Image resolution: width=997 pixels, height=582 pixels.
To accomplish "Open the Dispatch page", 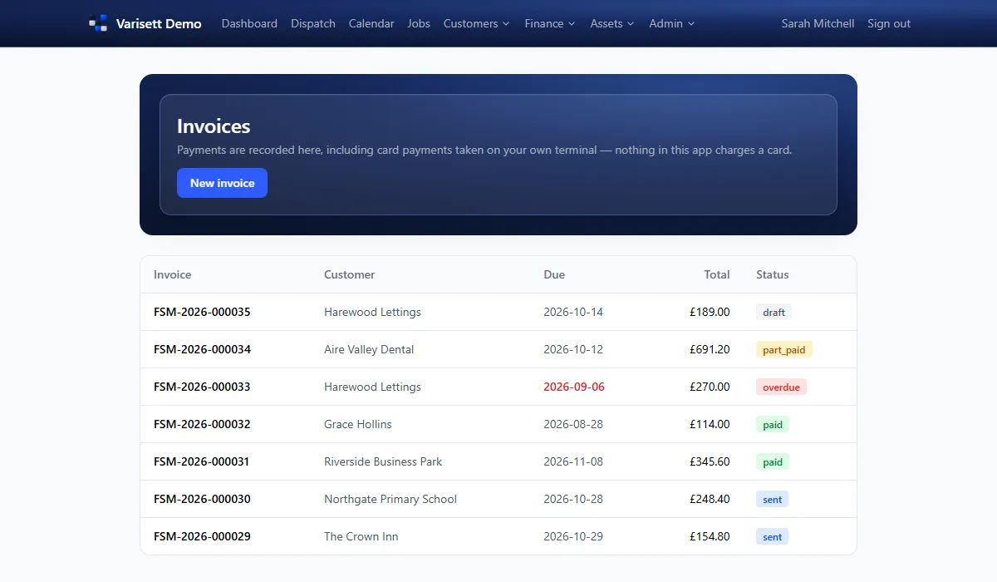I will tap(313, 23).
